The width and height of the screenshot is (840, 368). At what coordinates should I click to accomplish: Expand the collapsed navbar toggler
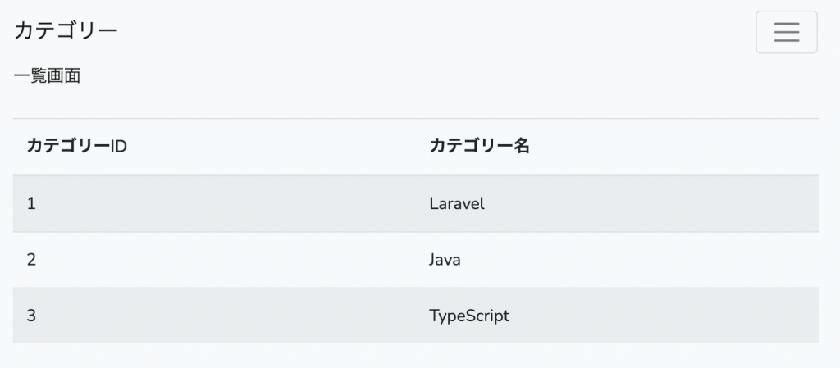coord(786,32)
